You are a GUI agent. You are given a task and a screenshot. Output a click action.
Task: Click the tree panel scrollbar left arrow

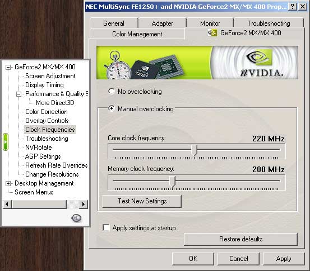pos(7,204)
